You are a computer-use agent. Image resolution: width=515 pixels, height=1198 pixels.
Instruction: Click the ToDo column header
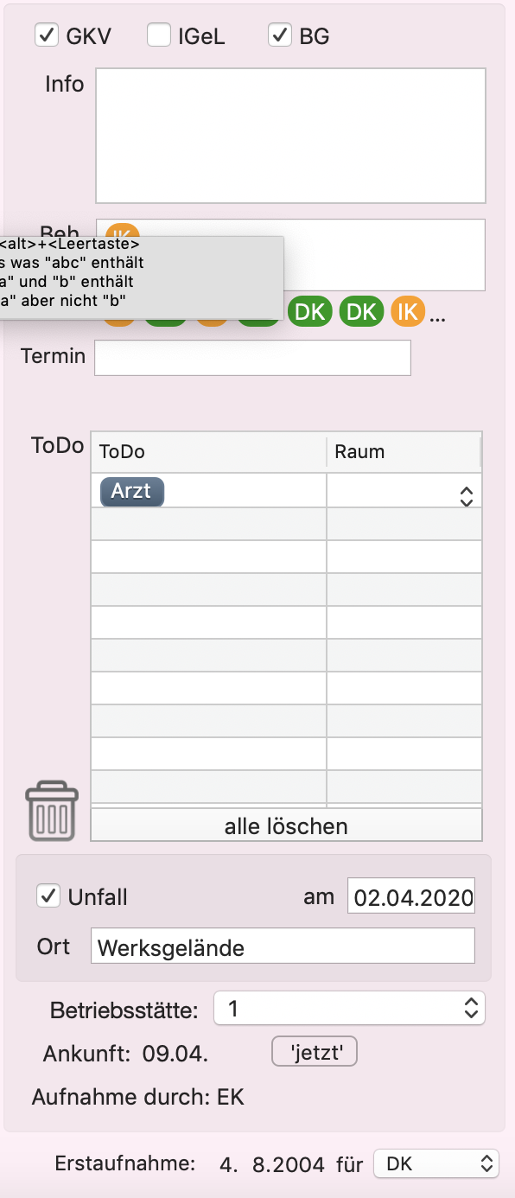(x=208, y=452)
